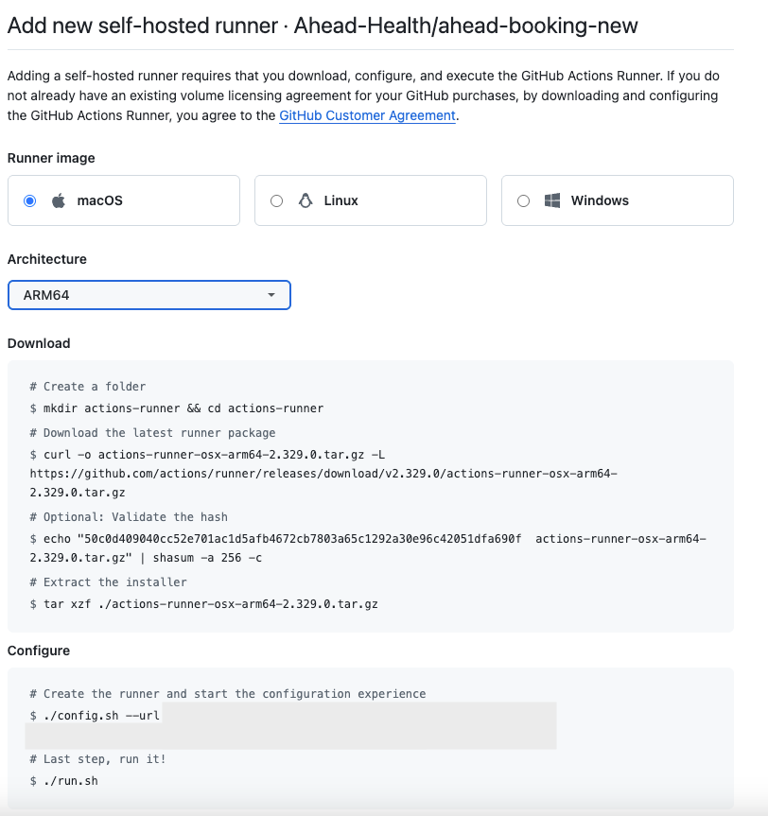Viewport: 768px width, 816px height.
Task: Click the Download section heading
Action: pyautogui.click(x=39, y=343)
